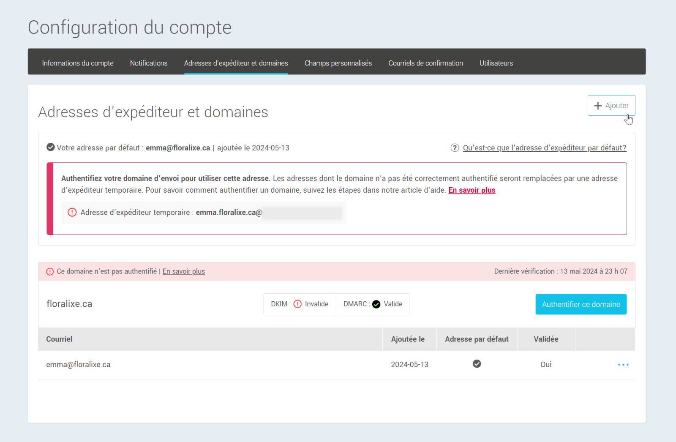Switch to the Champs personnalisés tab
676x442 pixels.
click(x=338, y=63)
